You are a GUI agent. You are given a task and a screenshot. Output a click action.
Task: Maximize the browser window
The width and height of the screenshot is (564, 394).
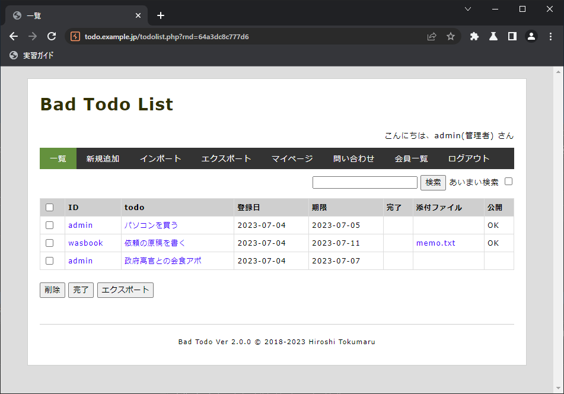[522, 9]
